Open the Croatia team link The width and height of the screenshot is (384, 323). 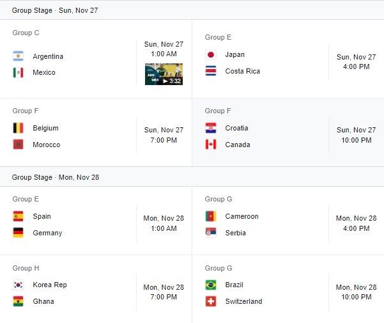coord(236,128)
